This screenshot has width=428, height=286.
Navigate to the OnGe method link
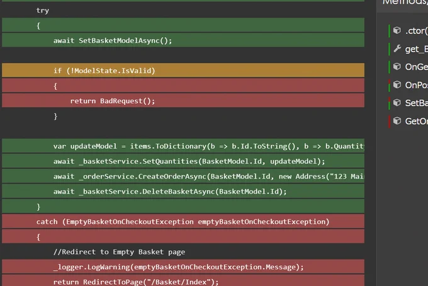click(417, 67)
